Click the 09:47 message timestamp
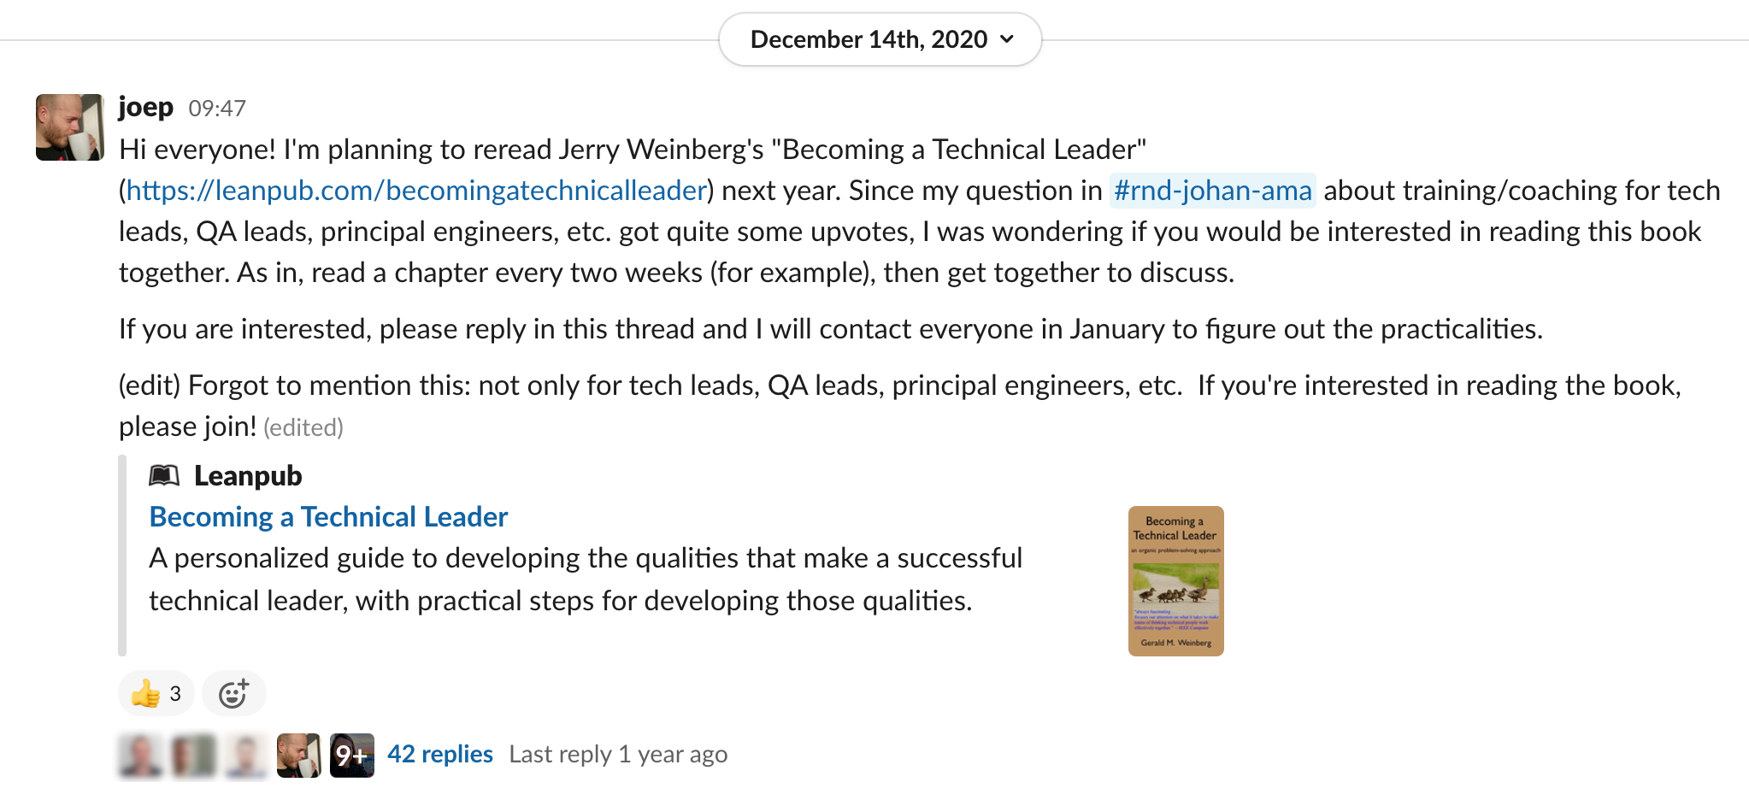Screen dimensions: 1749x800 pos(215,109)
